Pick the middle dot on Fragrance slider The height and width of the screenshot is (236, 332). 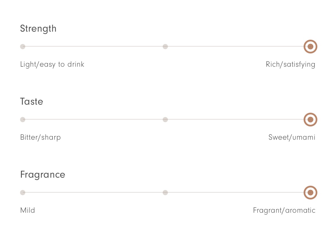pyautogui.click(x=165, y=193)
